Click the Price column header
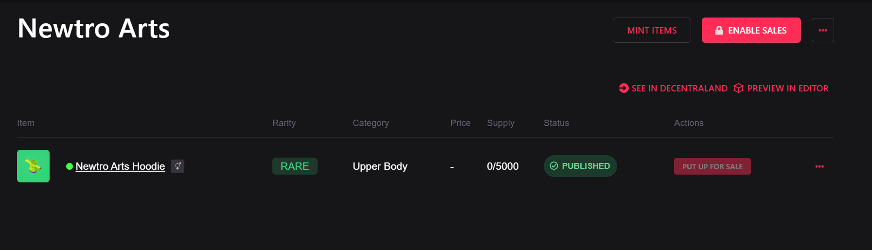Image resolution: width=872 pixels, height=250 pixels. [x=460, y=123]
